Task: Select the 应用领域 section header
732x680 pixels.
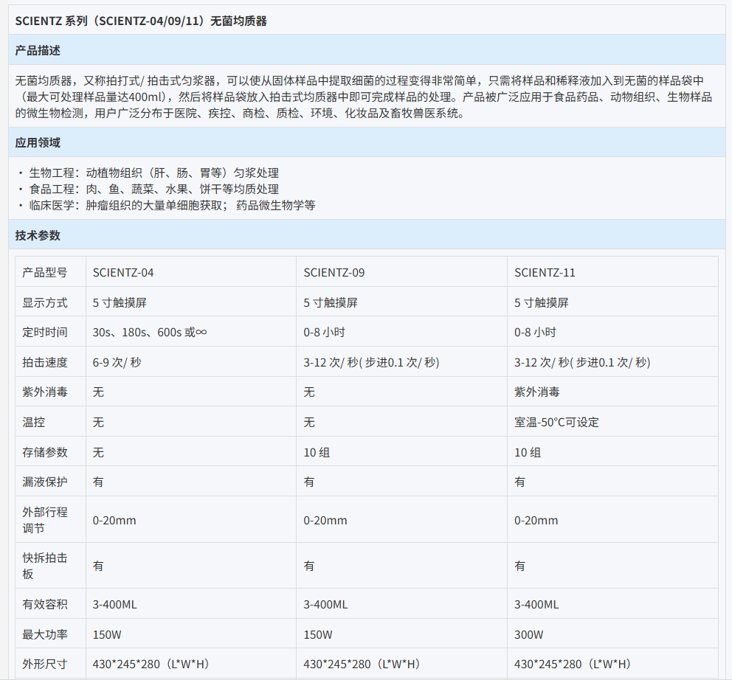Action: pos(38,143)
